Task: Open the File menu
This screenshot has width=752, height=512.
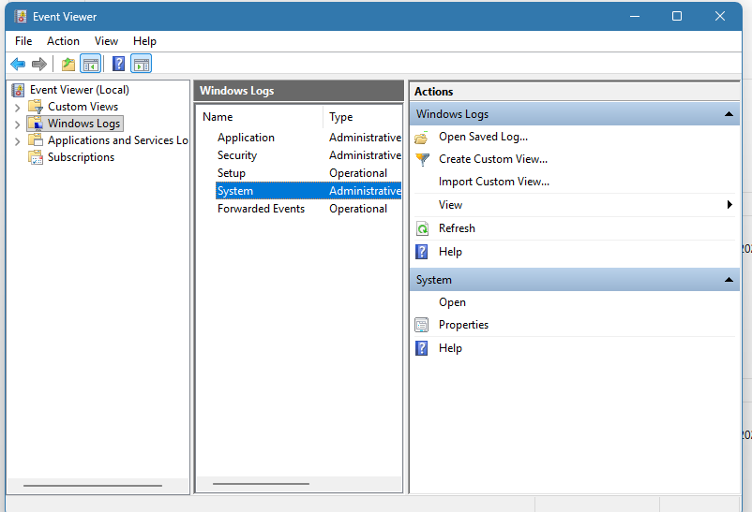Action: 23,41
